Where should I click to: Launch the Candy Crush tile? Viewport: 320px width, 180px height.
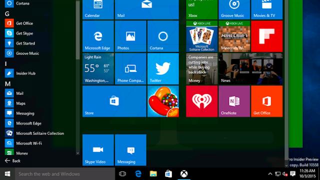(x=163, y=101)
